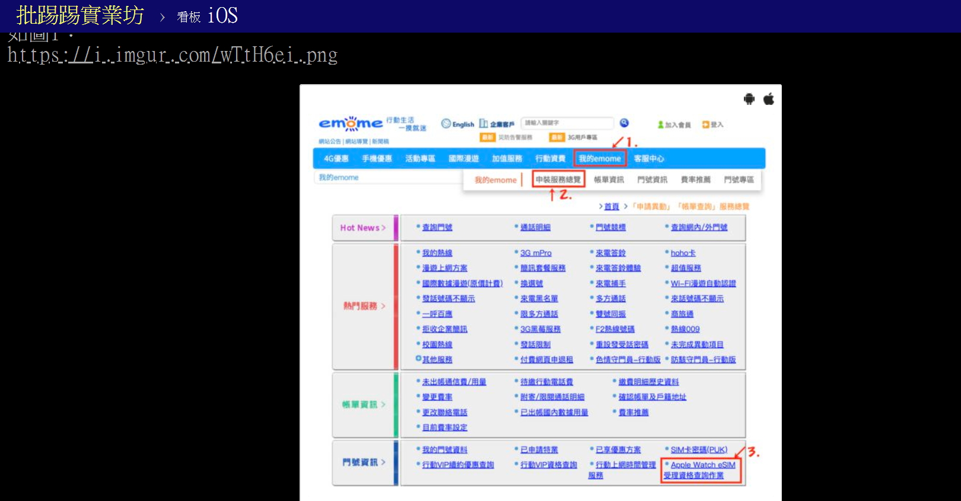The image size is (961, 501).
Task: Open the 已出帳國內數據用量 link
Action: pyautogui.click(x=554, y=413)
